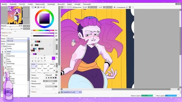Click the purple foreground color swatch
This screenshot has width=182, height=102.
click(53, 58)
